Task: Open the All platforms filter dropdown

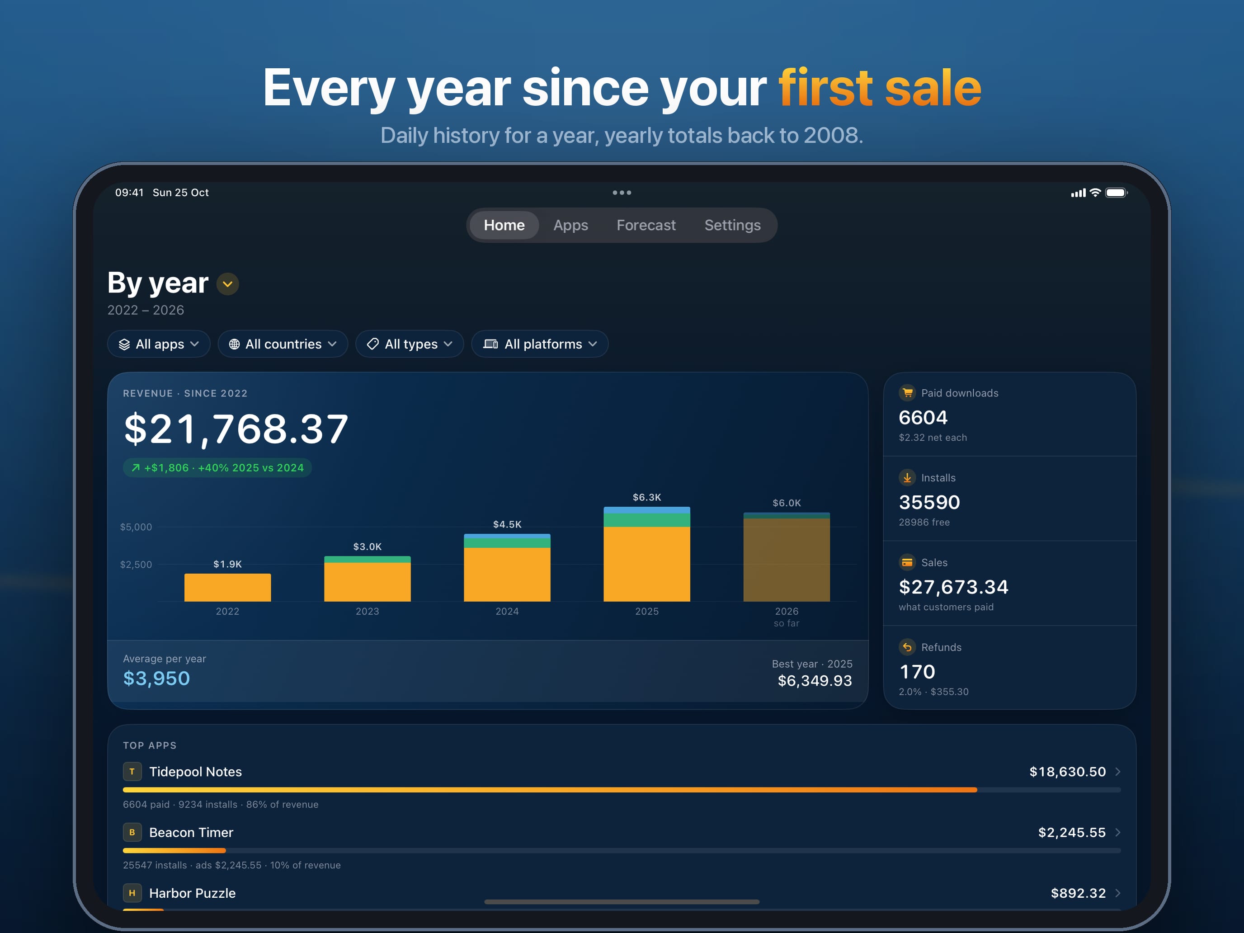Action: coord(540,344)
